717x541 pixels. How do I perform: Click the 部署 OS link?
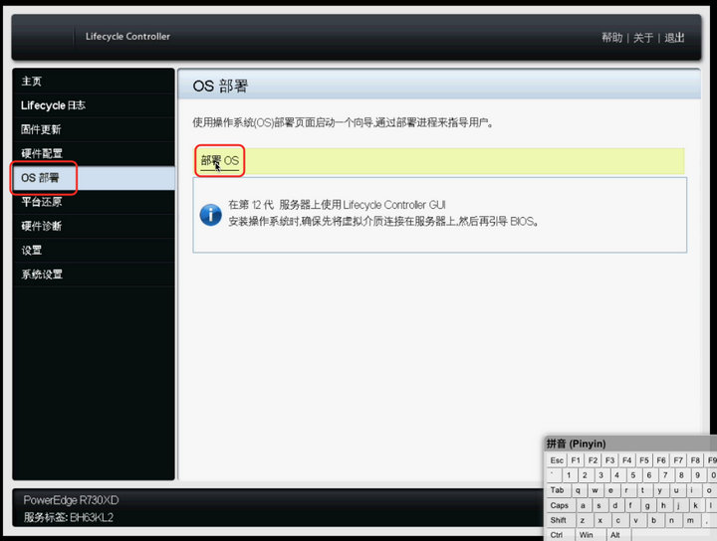pos(220,160)
